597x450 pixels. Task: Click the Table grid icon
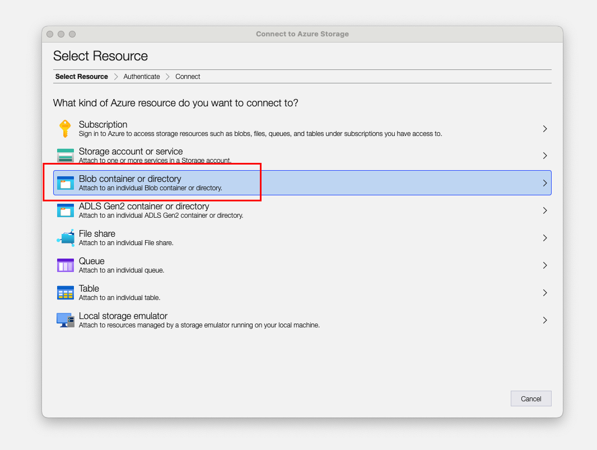(x=65, y=293)
